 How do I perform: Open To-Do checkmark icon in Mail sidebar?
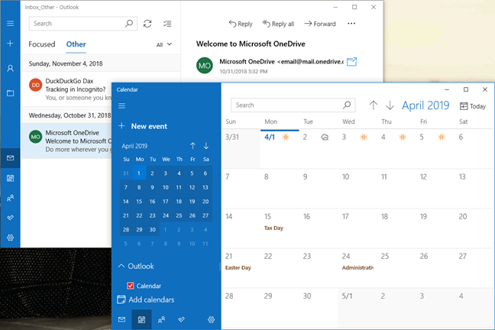(10, 218)
